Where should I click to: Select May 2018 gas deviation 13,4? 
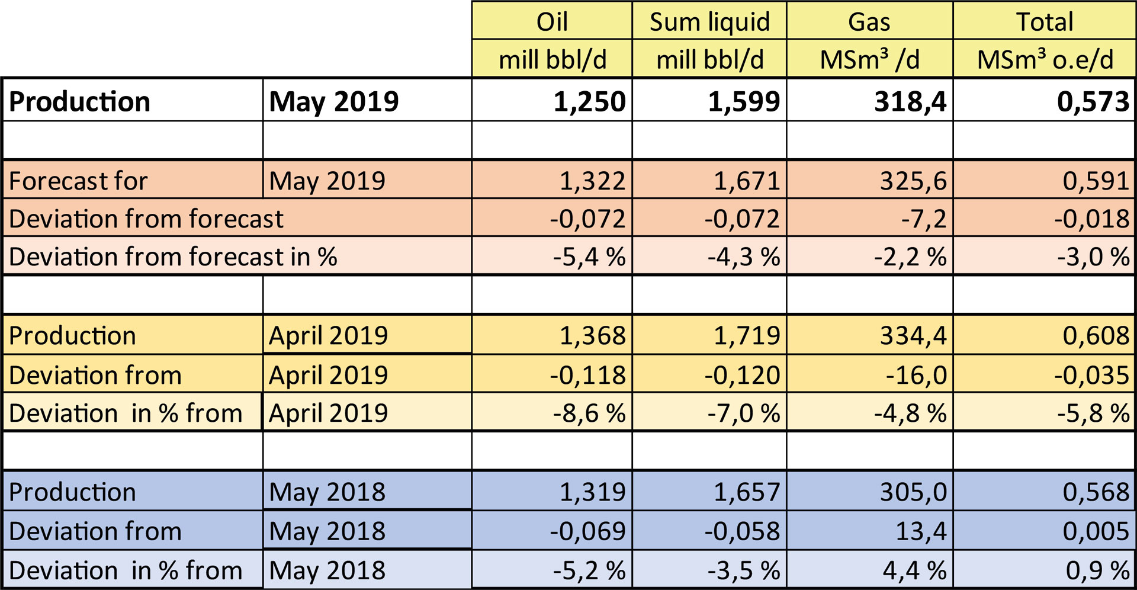pos(921,531)
